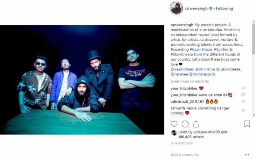Open the three-dot more options menu
255x161 pixels.
pyautogui.click(x=247, y=155)
